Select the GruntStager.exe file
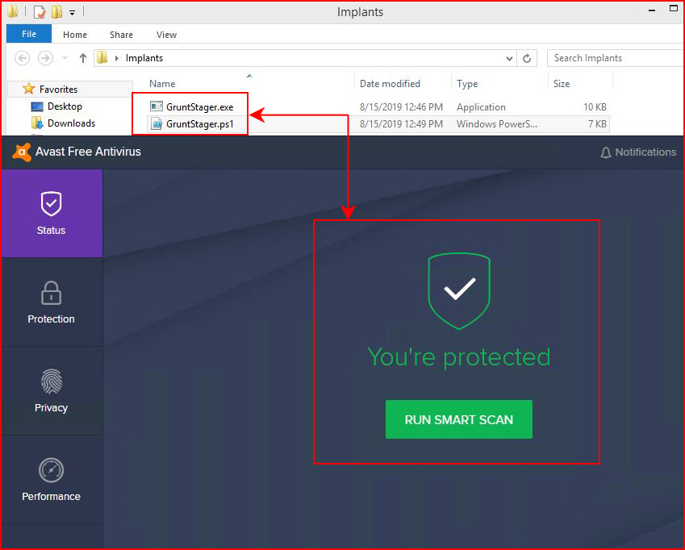 pos(199,107)
